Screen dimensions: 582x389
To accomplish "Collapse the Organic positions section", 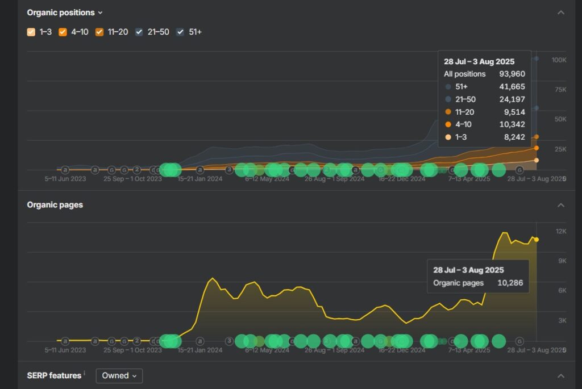I will pos(561,12).
